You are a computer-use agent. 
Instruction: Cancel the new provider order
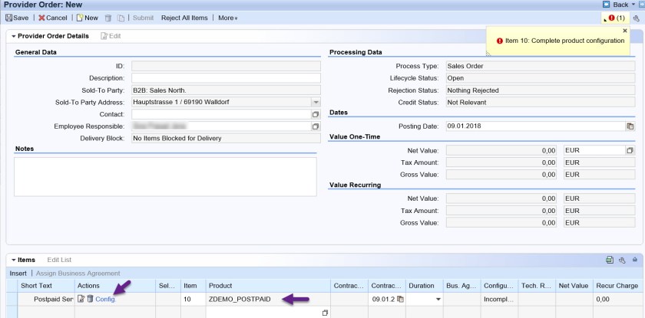(53, 18)
